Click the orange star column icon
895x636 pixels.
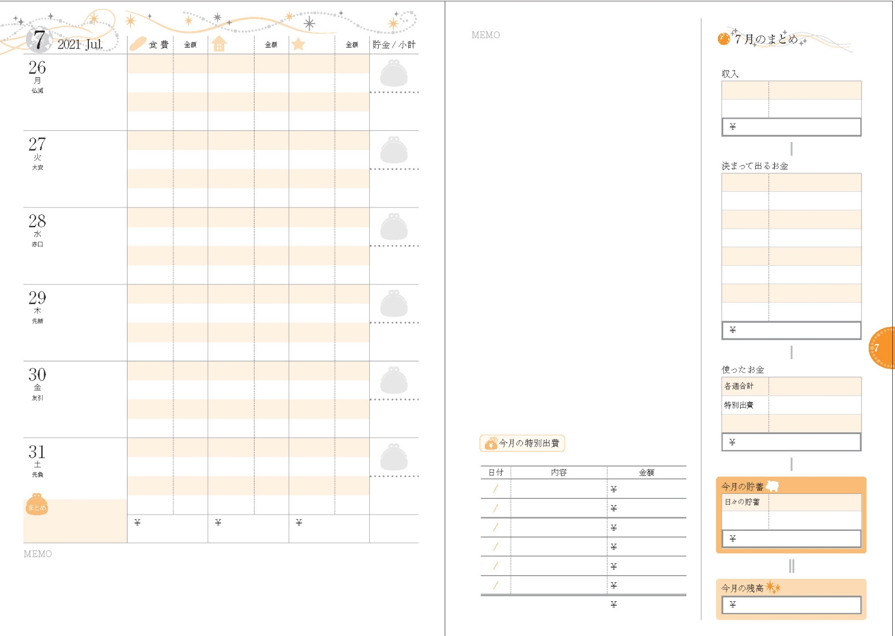point(299,44)
